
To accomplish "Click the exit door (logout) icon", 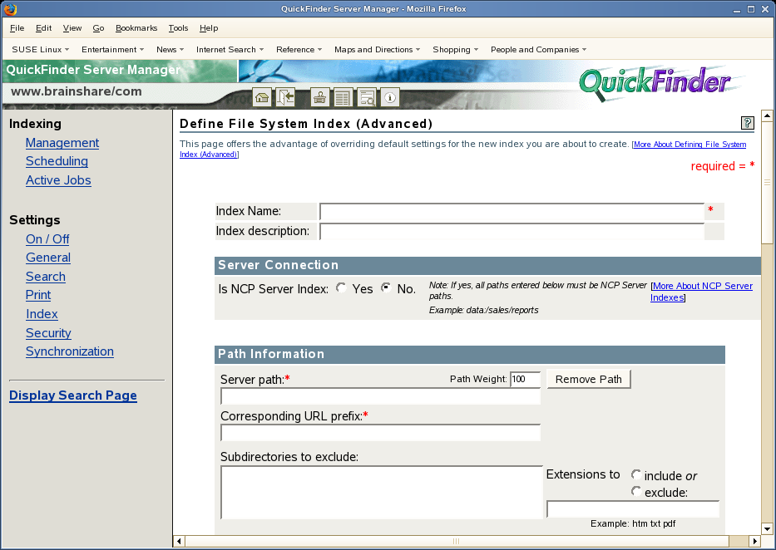I will [285, 97].
